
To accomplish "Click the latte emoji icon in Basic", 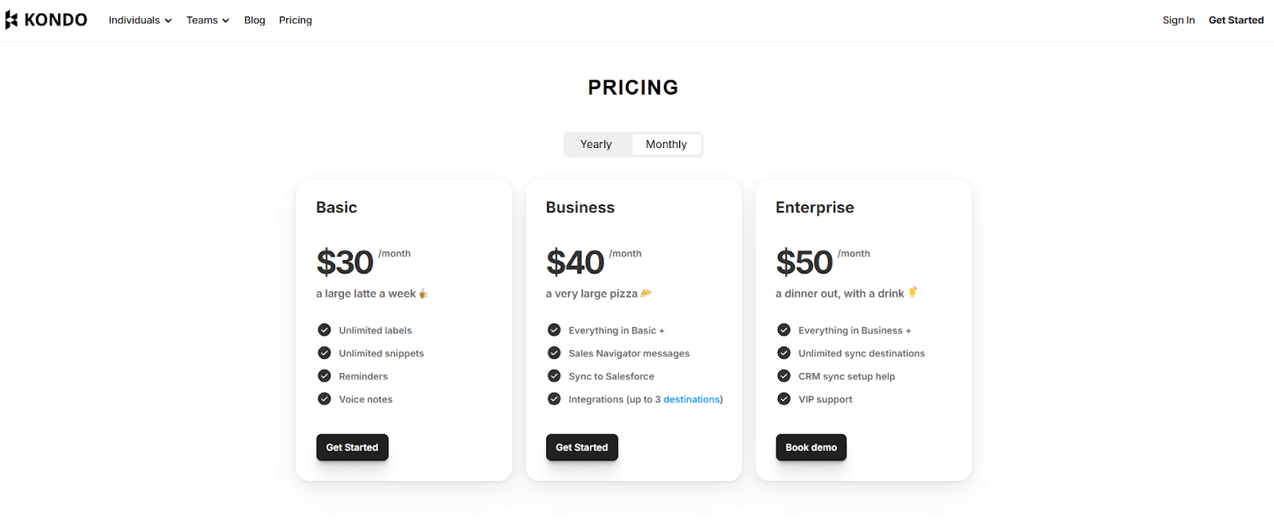I will pos(423,294).
